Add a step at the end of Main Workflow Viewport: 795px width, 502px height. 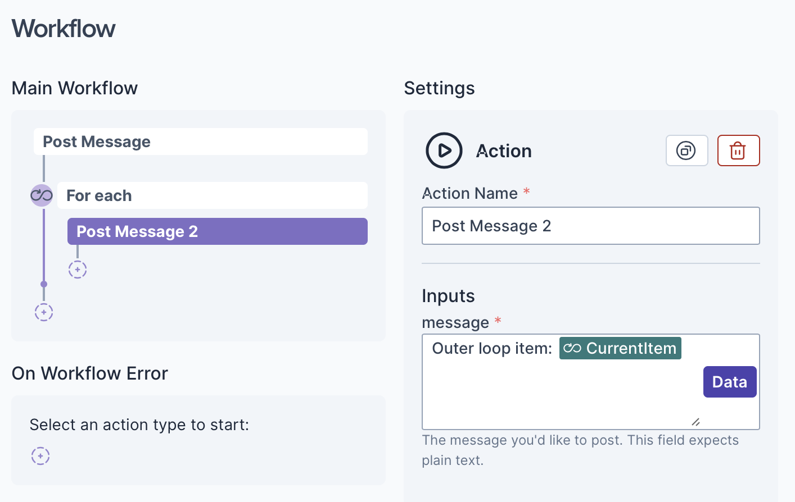pyautogui.click(x=44, y=312)
